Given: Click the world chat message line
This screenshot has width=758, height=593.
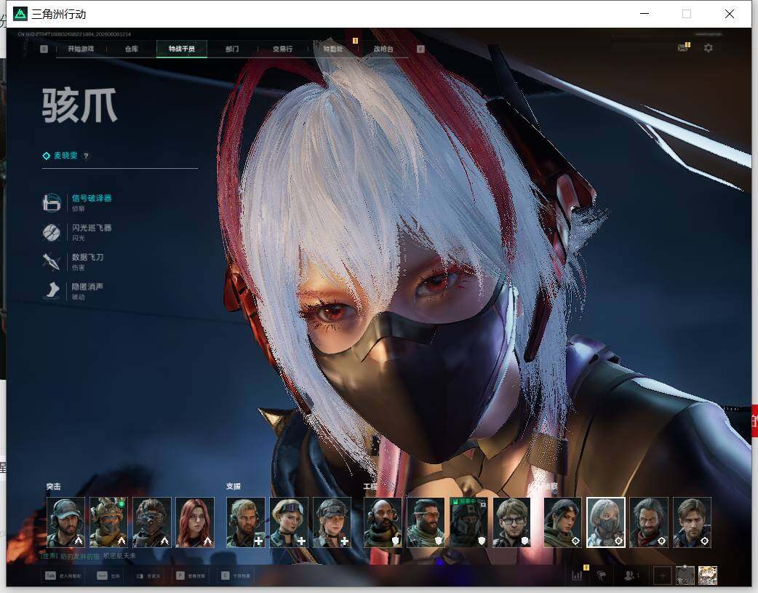Looking at the screenshot, I should (88, 556).
